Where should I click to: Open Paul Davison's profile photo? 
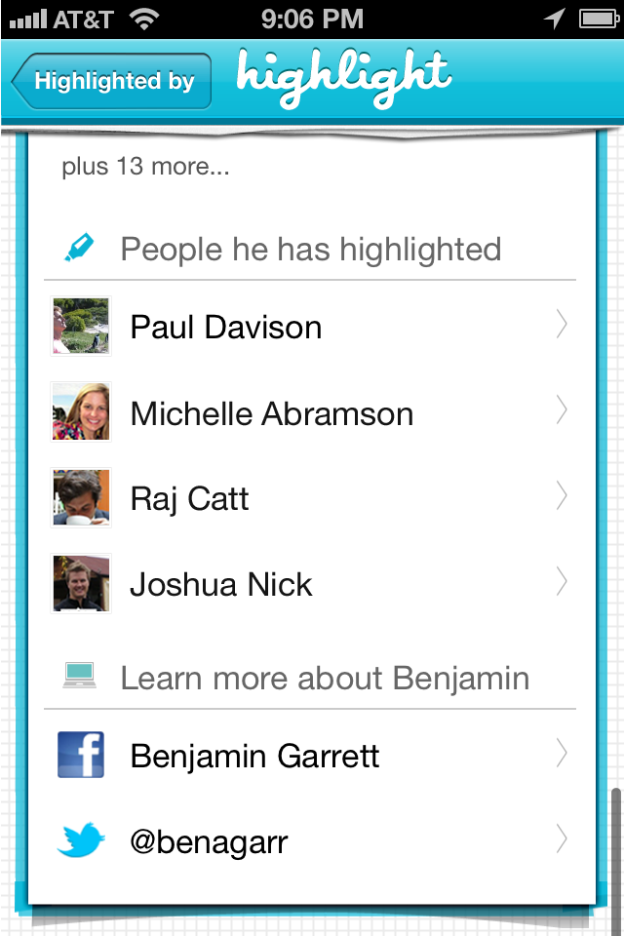[x=81, y=326]
